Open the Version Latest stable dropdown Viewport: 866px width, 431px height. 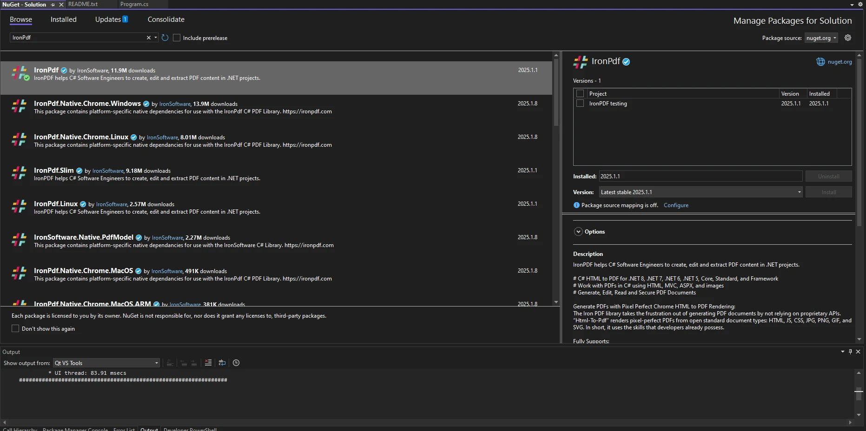click(x=701, y=192)
